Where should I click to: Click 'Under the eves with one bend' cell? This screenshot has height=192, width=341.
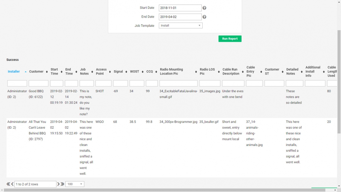click(233, 94)
